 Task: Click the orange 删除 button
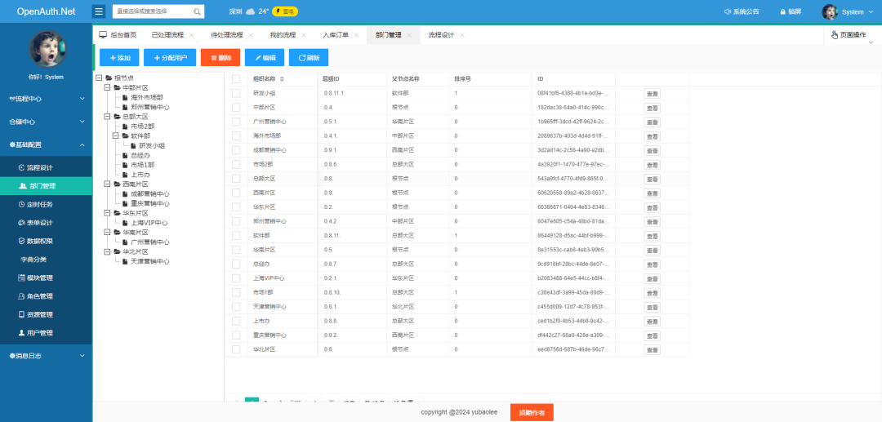tap(220, 58)
